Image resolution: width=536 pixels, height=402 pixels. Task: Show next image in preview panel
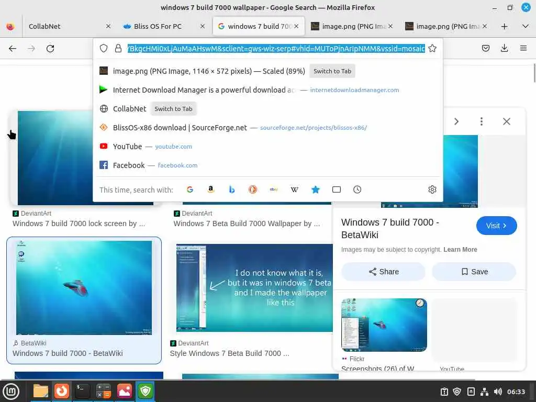pyautogui.click(x=456, y=121)
